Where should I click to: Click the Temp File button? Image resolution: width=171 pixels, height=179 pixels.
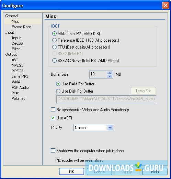coord(143,91)
